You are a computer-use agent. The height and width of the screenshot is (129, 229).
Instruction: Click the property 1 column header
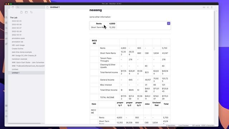pos(120,104)
